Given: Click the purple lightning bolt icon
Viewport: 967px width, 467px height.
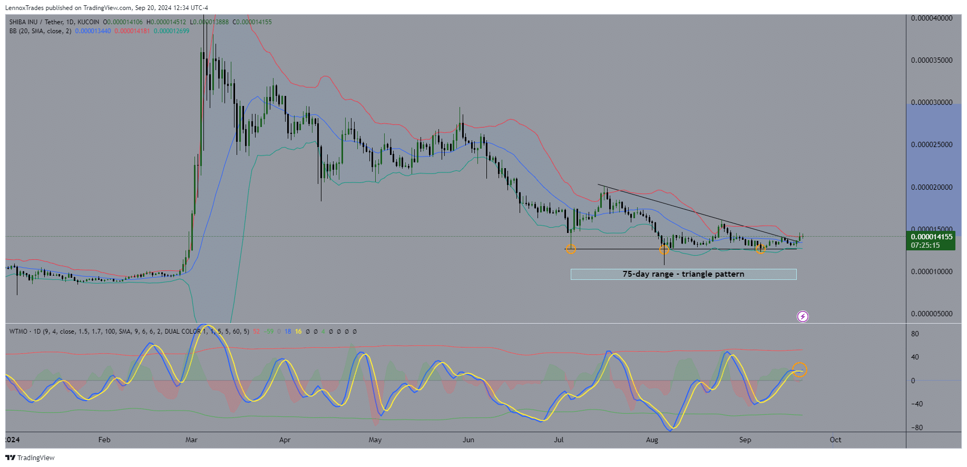Looking at the screenshot, I should [802, 316].
